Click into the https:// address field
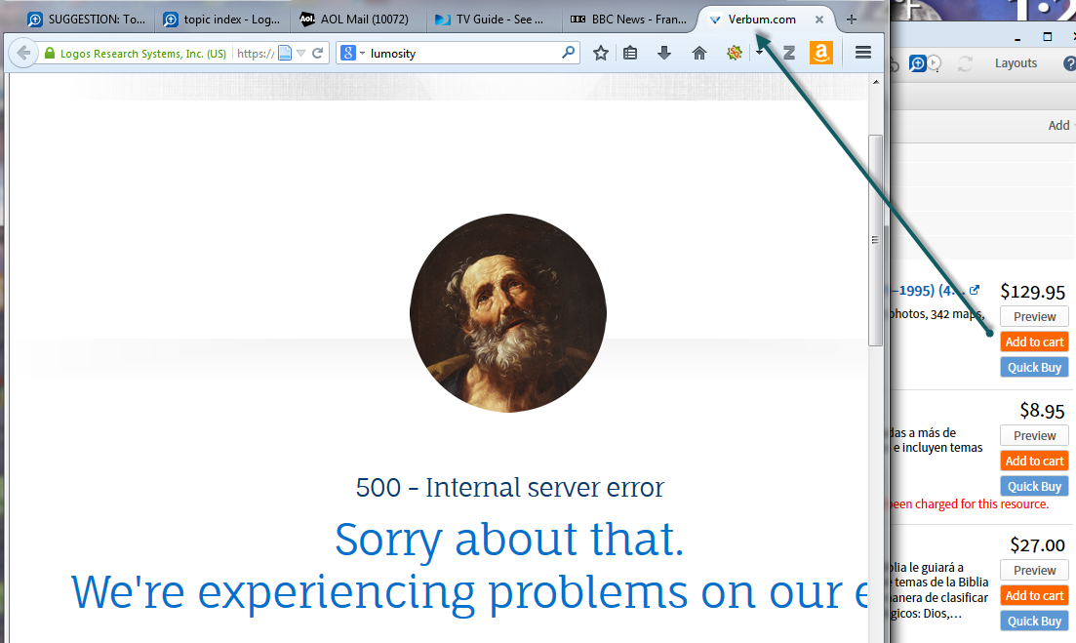 tap(256, 54)
